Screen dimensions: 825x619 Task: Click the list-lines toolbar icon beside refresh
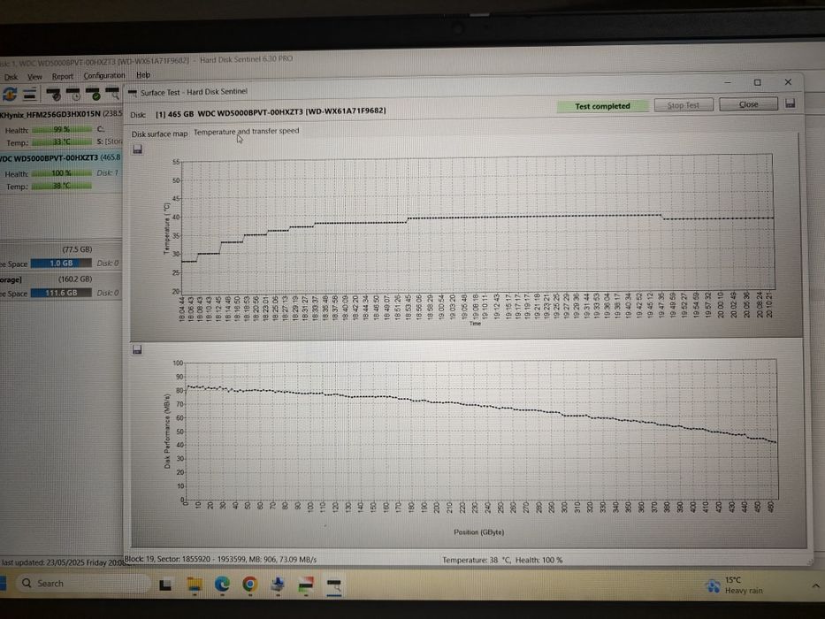[x=30, y=95]
